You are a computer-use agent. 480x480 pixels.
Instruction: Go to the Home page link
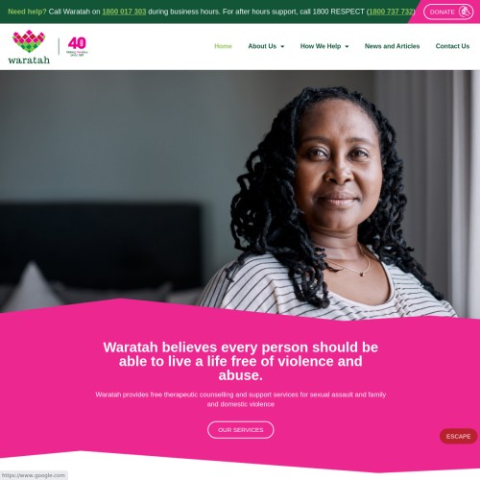[223, 46]
